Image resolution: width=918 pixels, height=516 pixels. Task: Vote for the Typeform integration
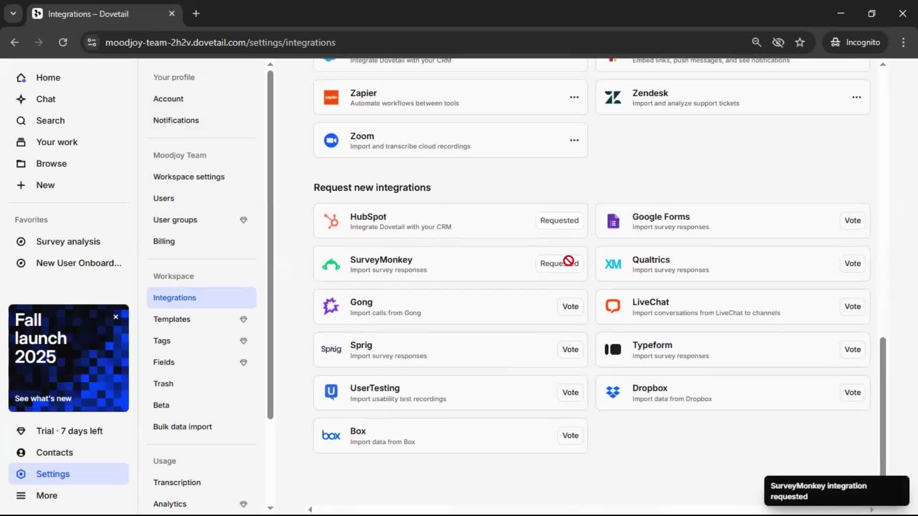click(x=852, y=349)
